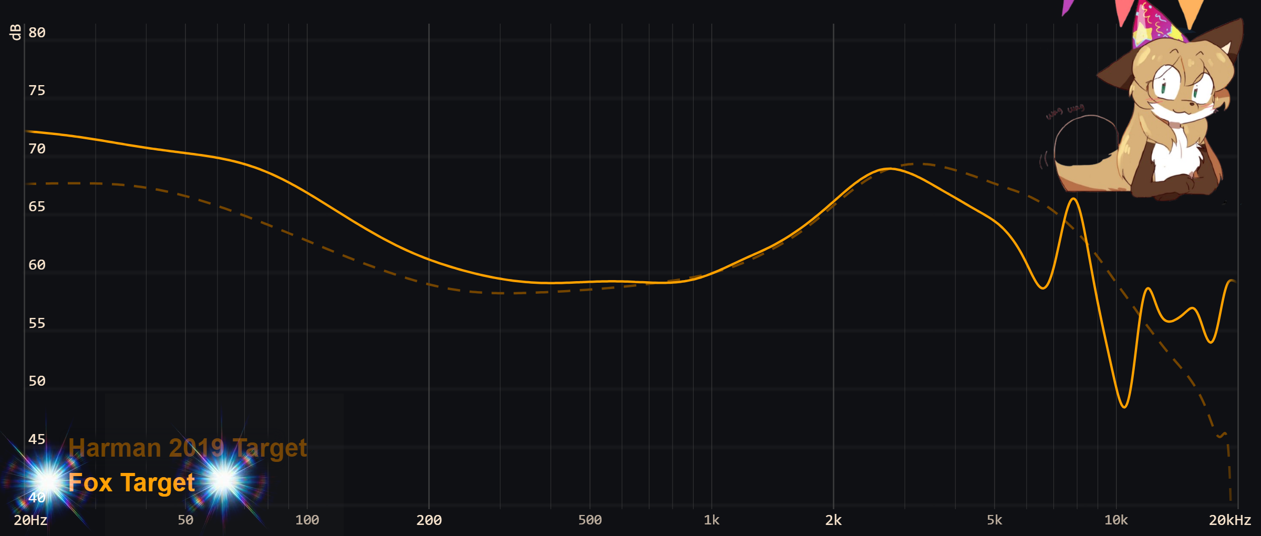Click the 2k frequency axis label

(833, 520)
